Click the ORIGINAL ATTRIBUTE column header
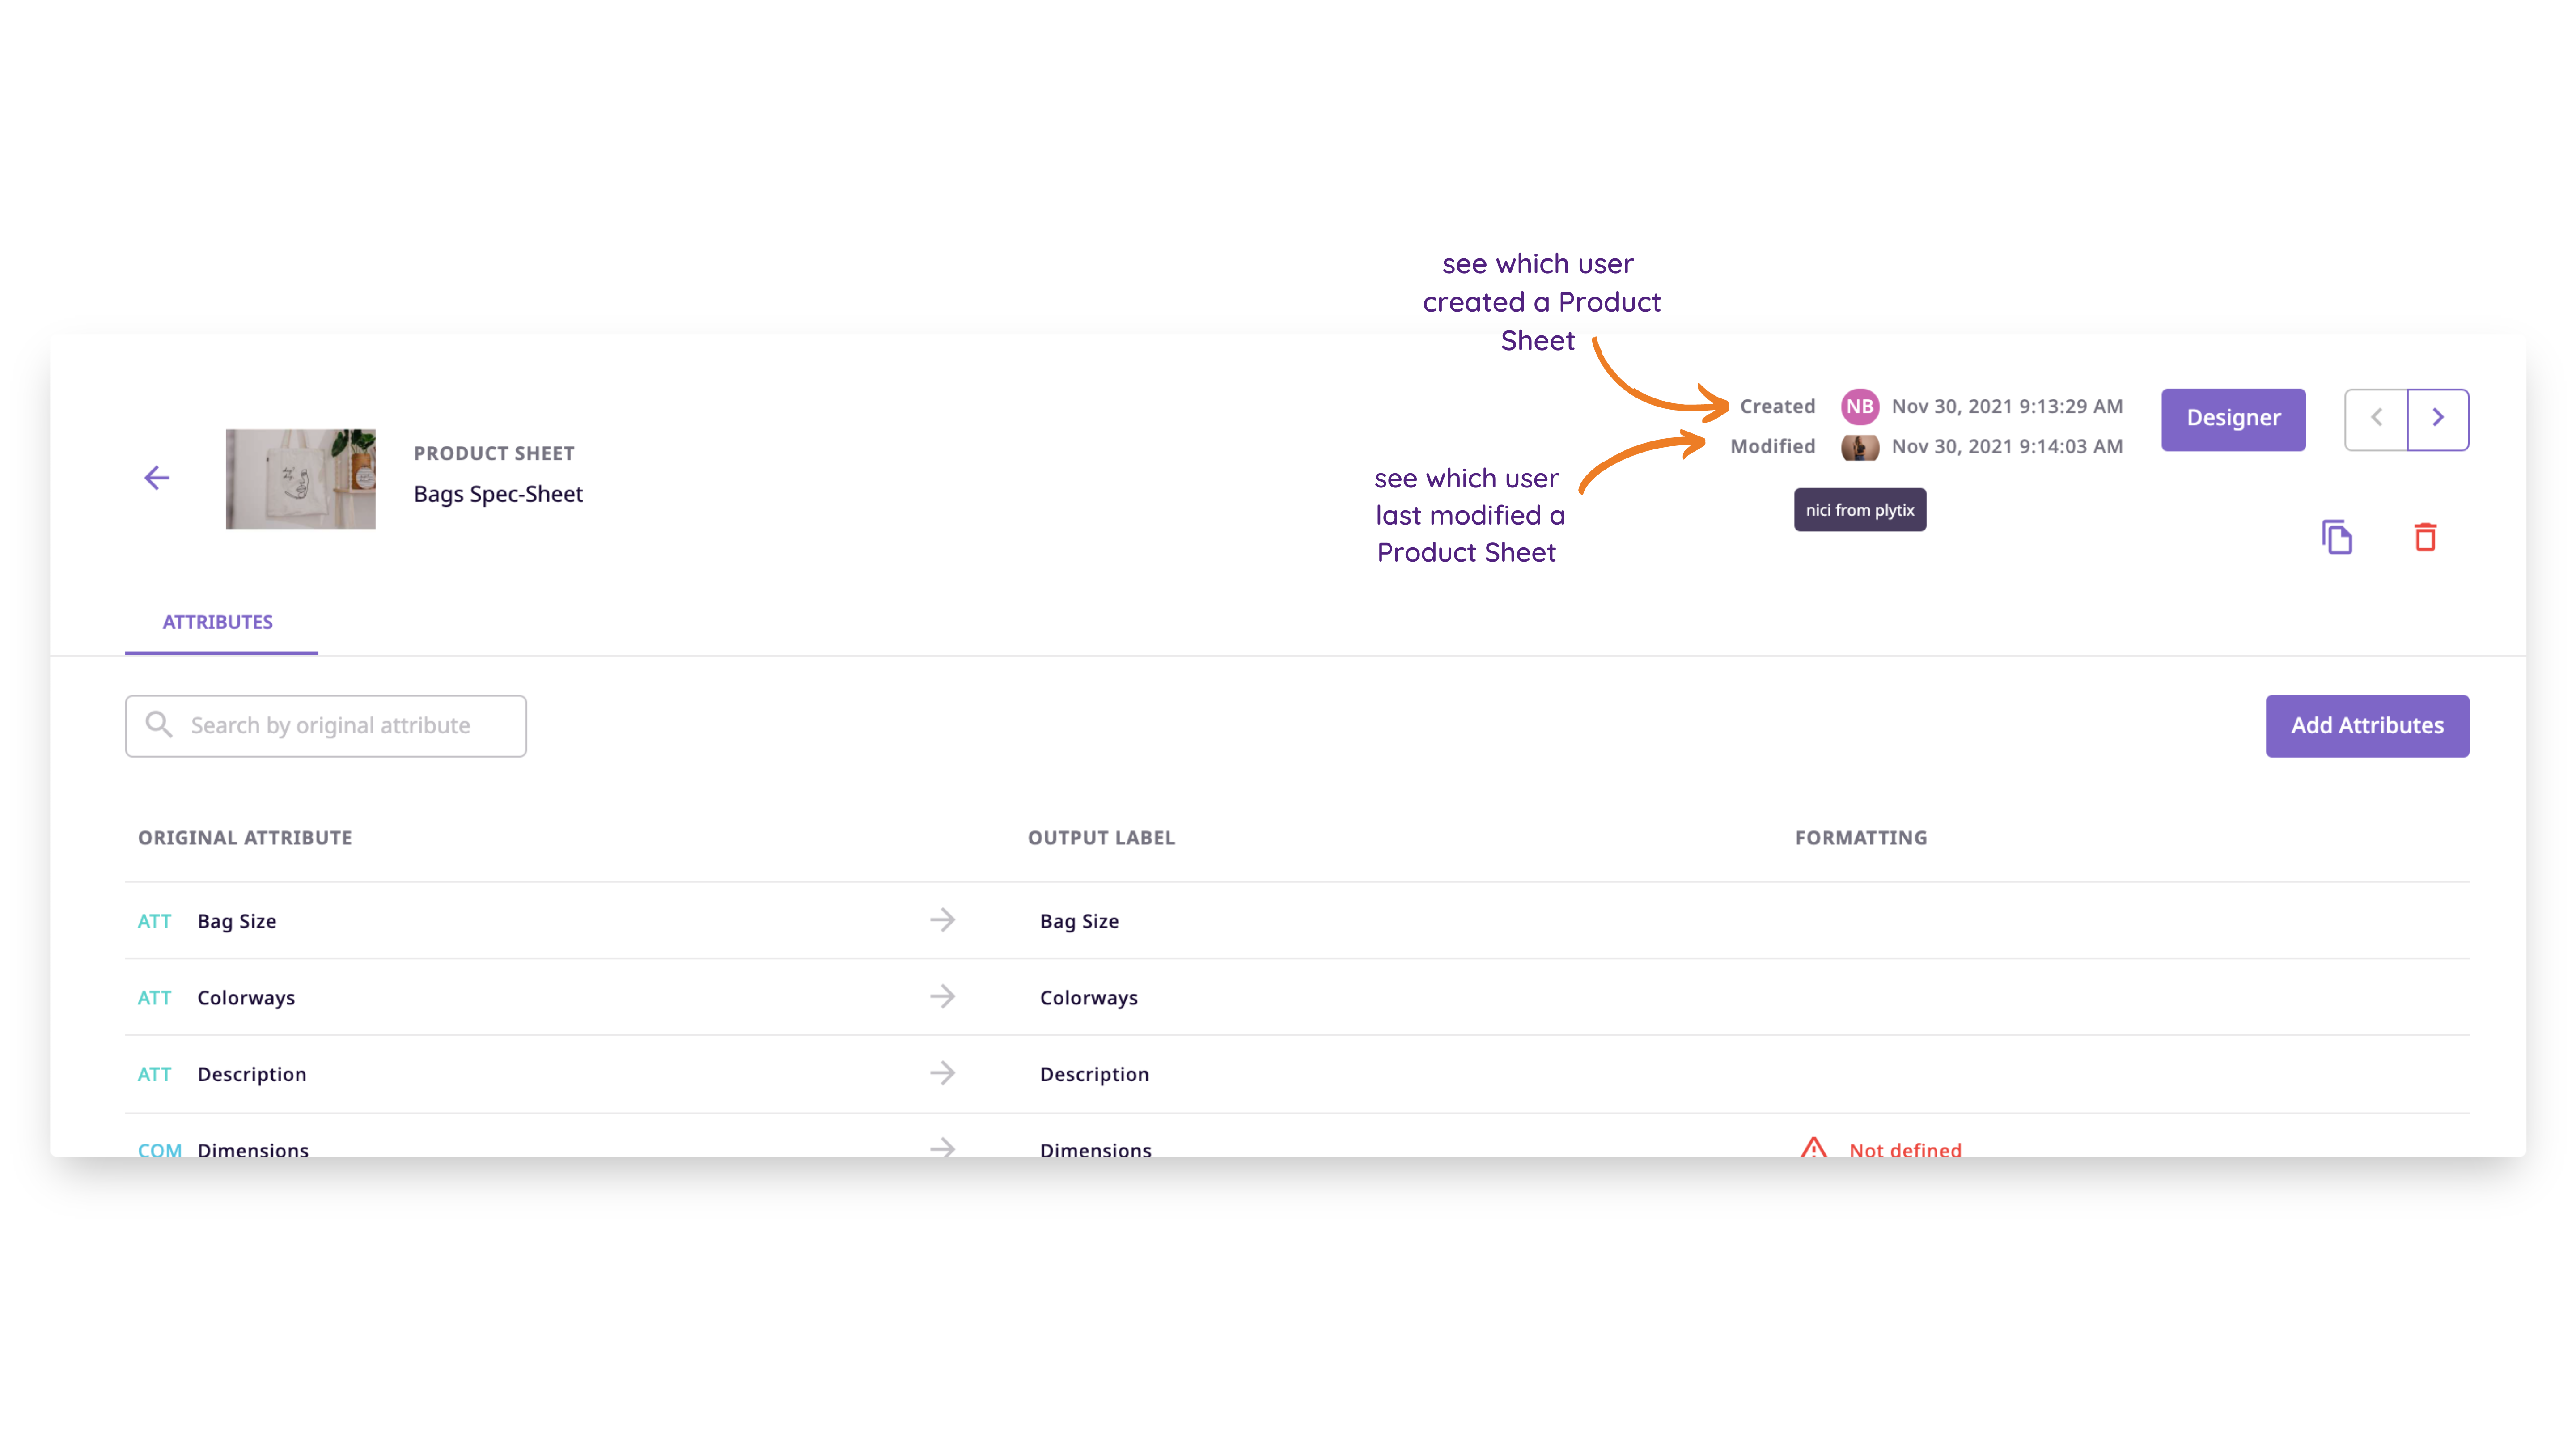Screen dimensions: 2576x1449 [245, 838]
